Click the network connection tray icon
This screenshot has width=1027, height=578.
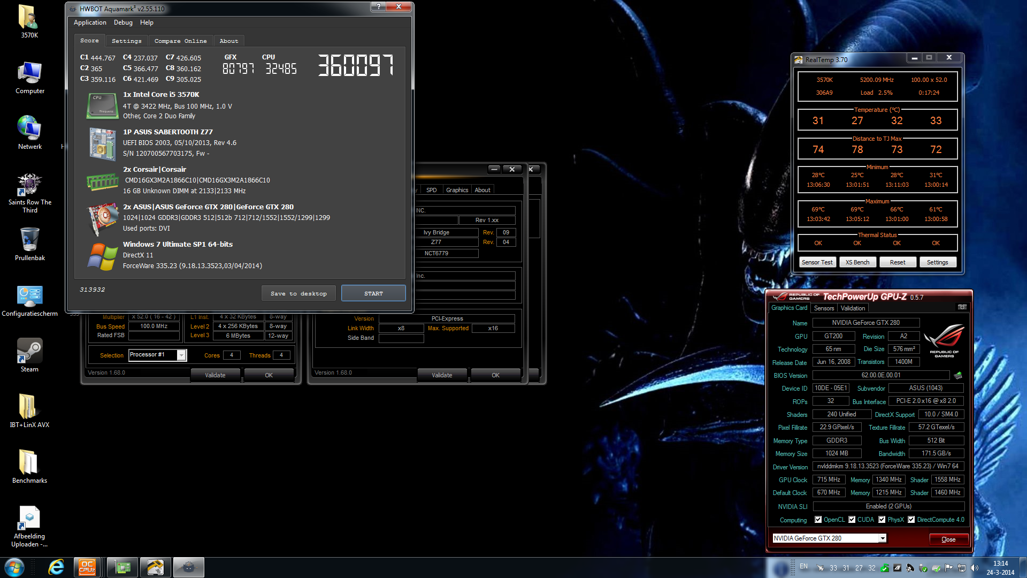tap(961, 568)
